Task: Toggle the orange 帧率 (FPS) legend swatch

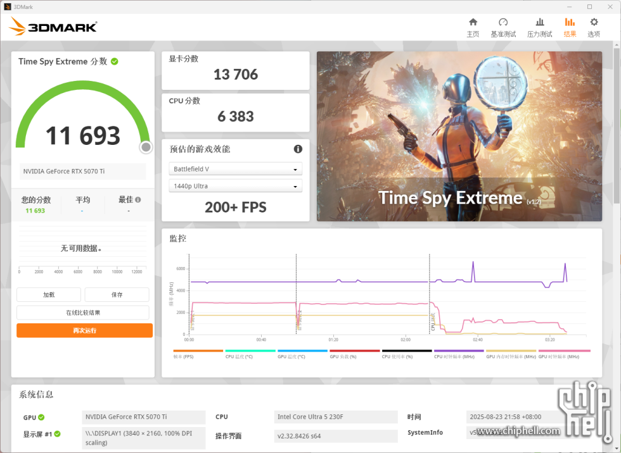Action: (198, 351)
